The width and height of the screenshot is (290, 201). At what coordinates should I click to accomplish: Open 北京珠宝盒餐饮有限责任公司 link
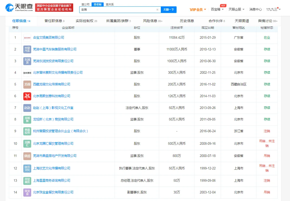[x=53, y=192]
